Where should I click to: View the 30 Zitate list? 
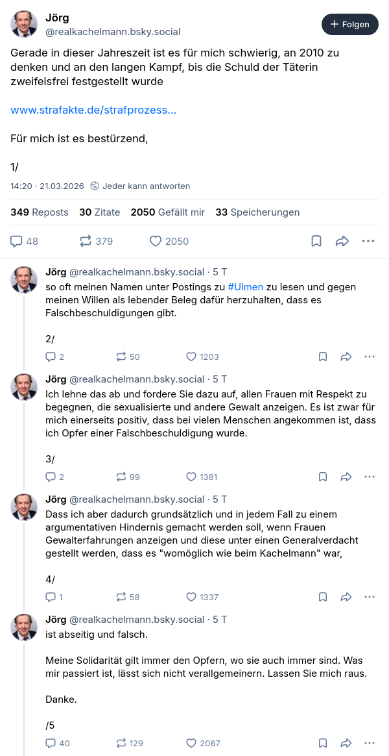click(99, 212)
